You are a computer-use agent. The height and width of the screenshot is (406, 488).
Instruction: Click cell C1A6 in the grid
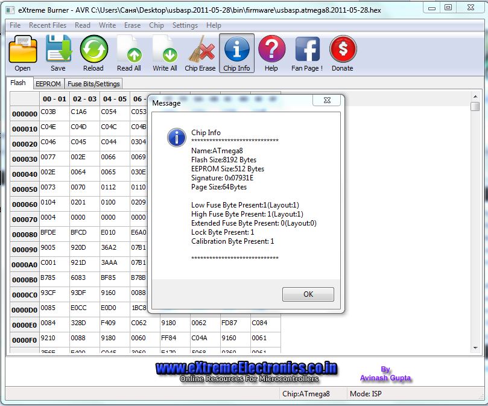tap(84, 114)
